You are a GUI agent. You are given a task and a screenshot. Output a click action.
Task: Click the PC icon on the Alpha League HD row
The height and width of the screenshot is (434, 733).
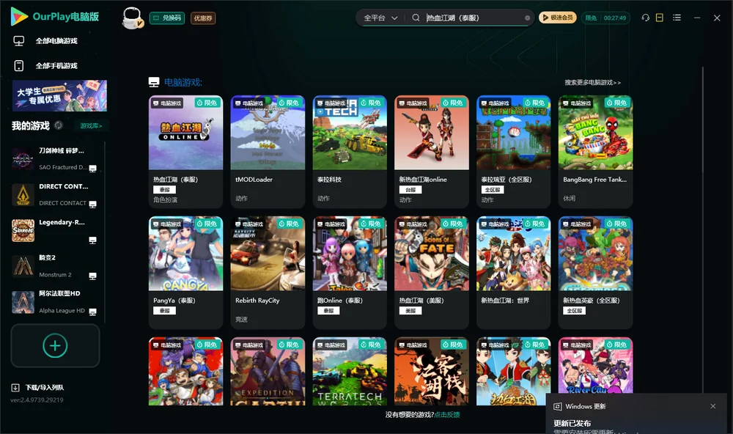click(92, 312)
